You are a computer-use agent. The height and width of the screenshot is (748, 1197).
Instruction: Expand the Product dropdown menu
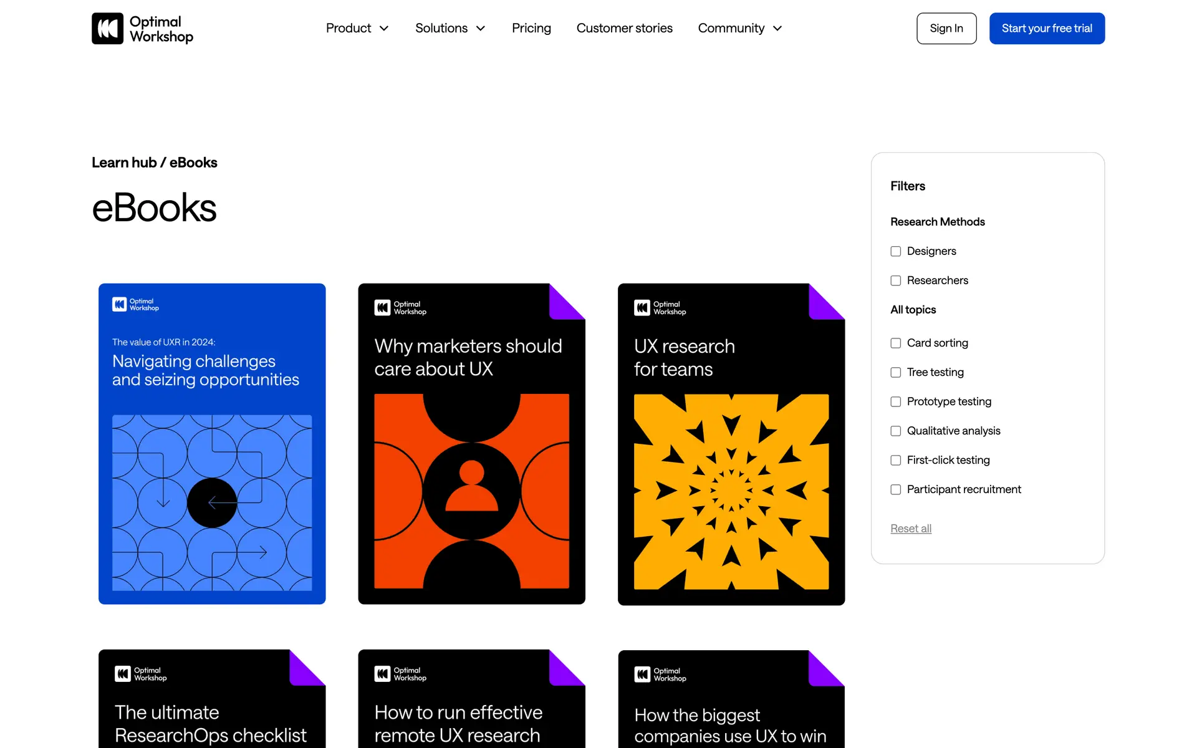coord(357,28)
